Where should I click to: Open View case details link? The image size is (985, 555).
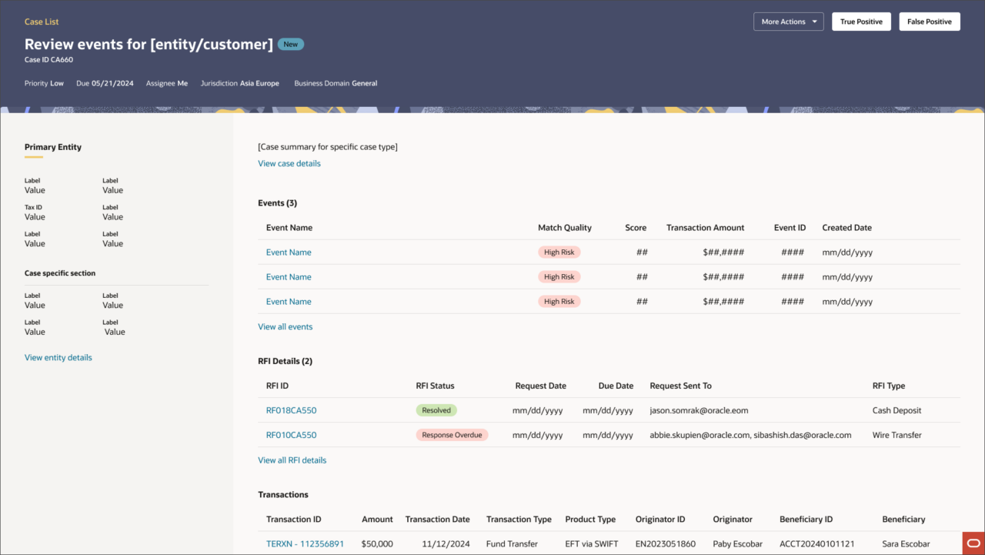pos(289,163)
